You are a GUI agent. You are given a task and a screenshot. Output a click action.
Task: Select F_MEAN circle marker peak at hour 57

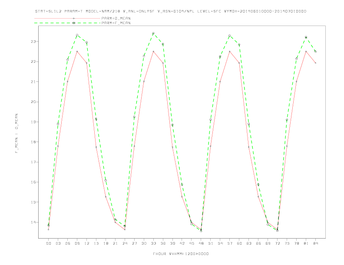(x=230, y=36)
